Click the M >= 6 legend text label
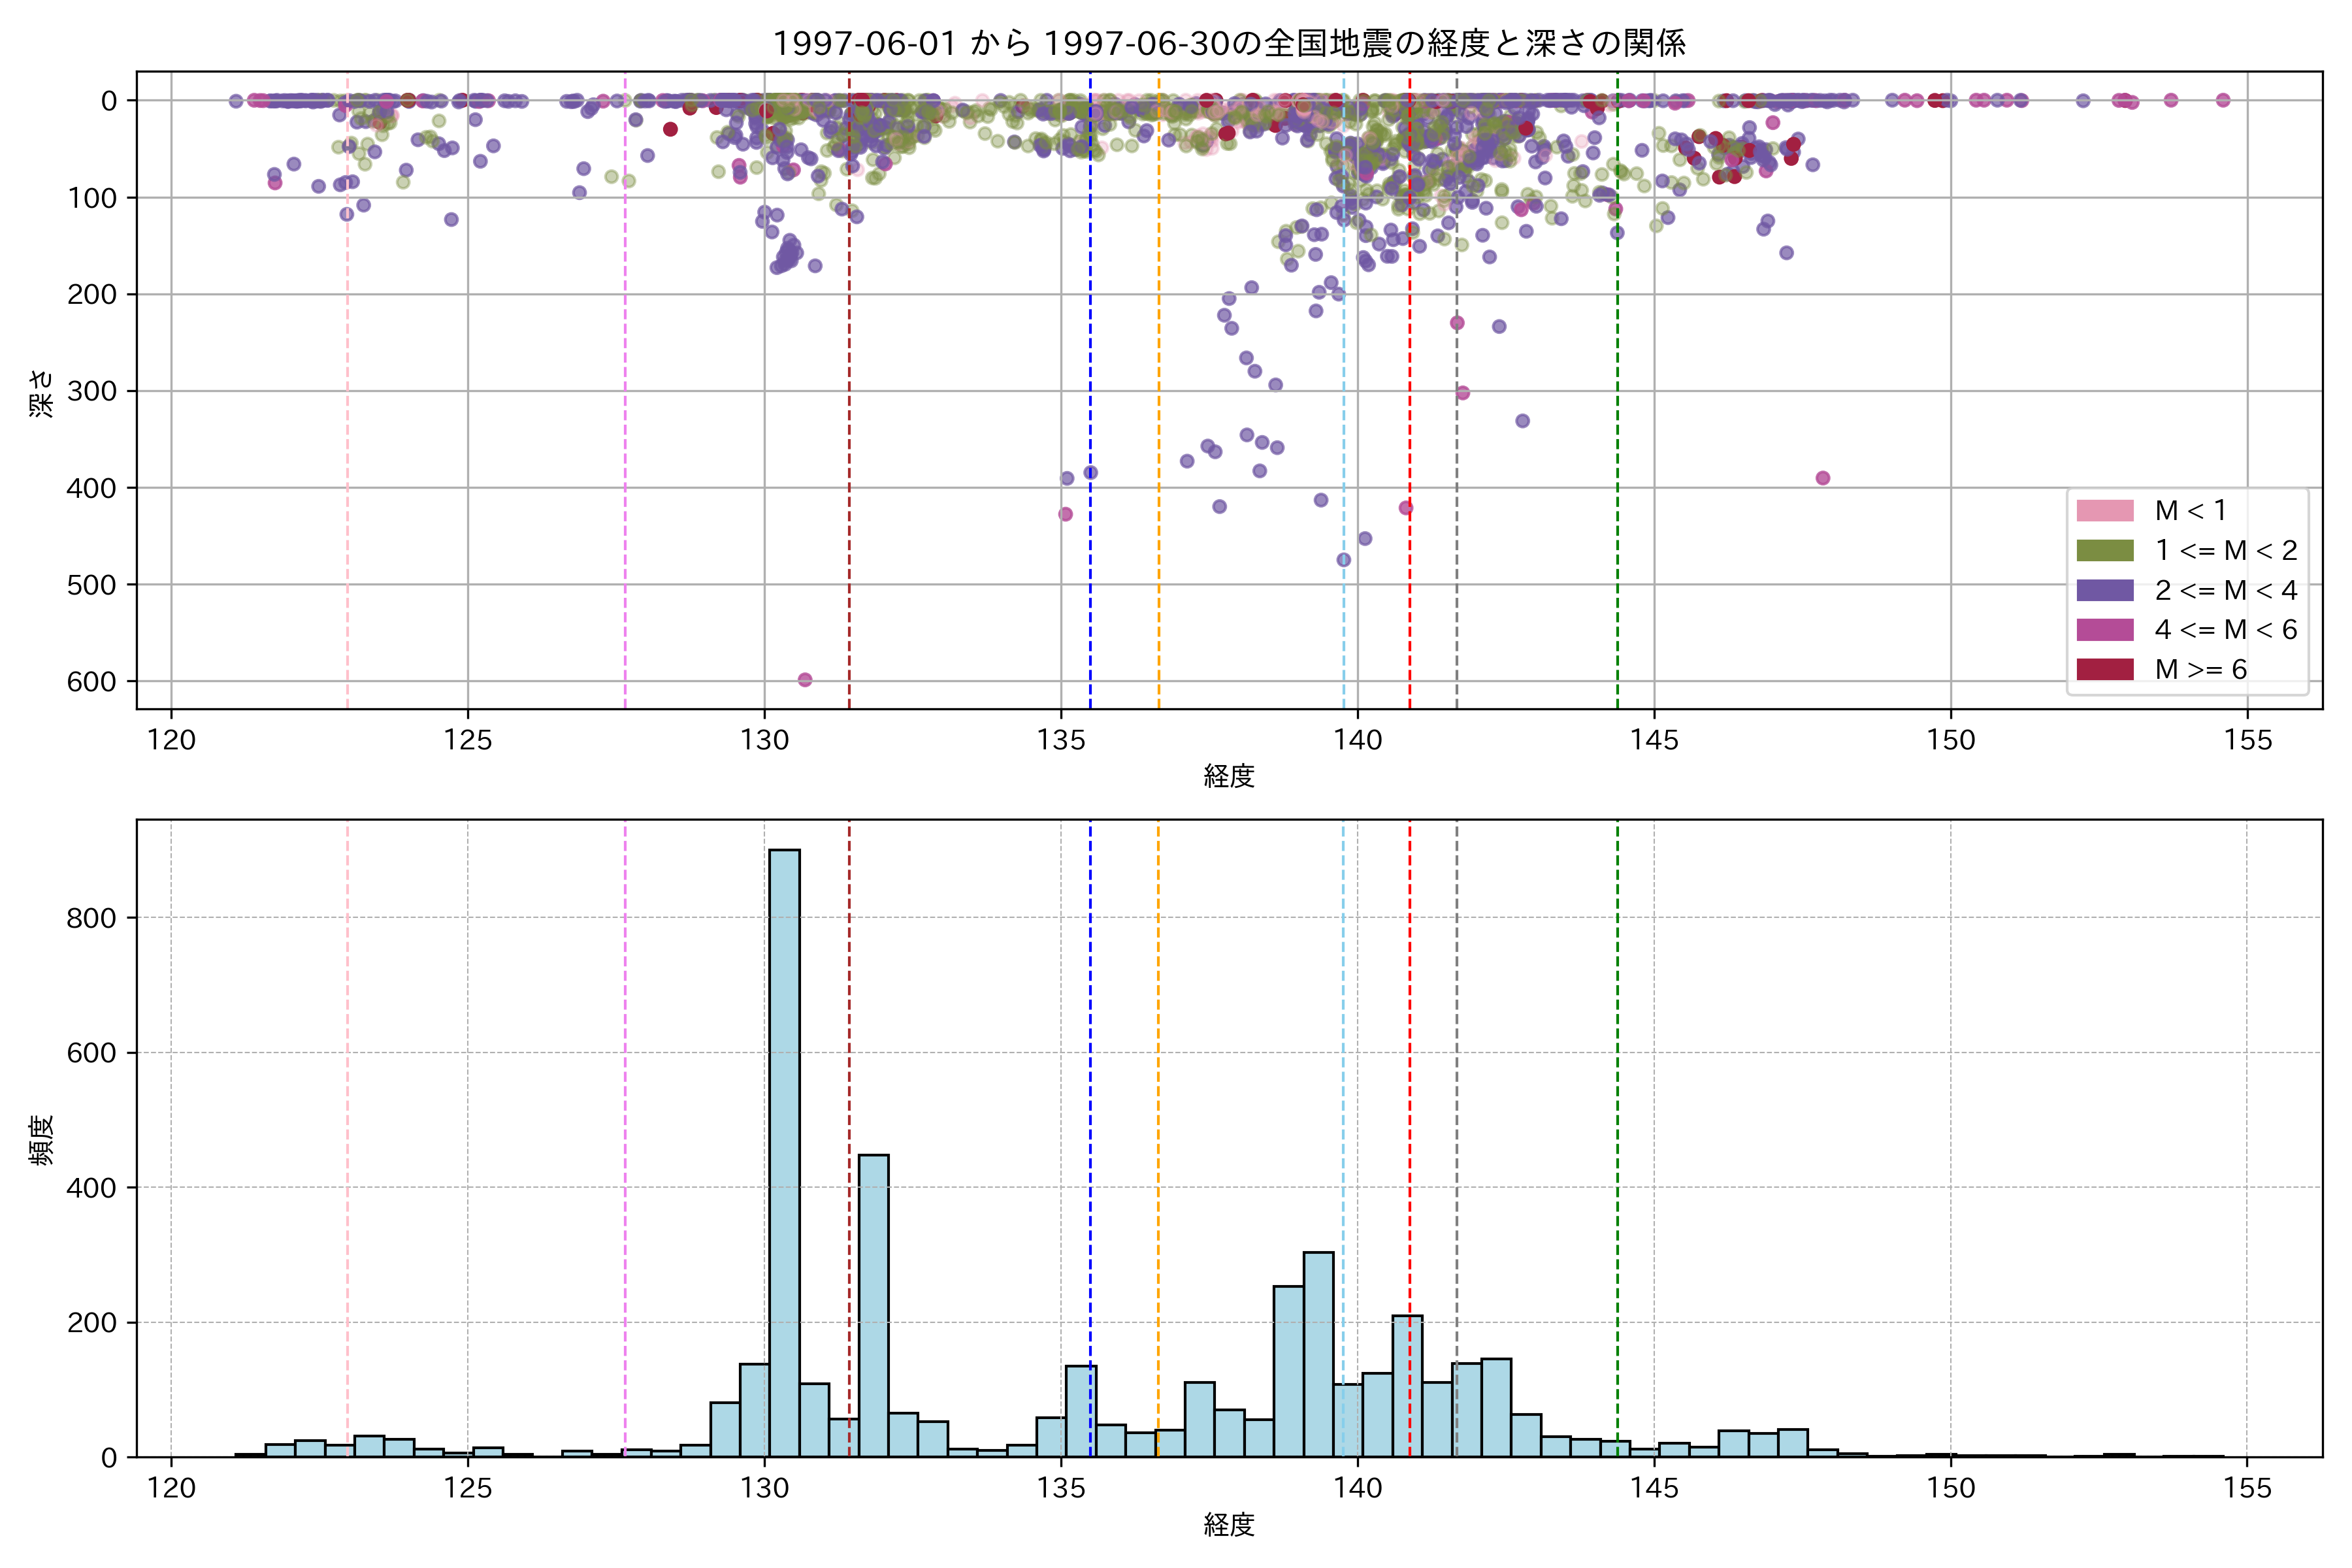 click(x=2200, y=669)
